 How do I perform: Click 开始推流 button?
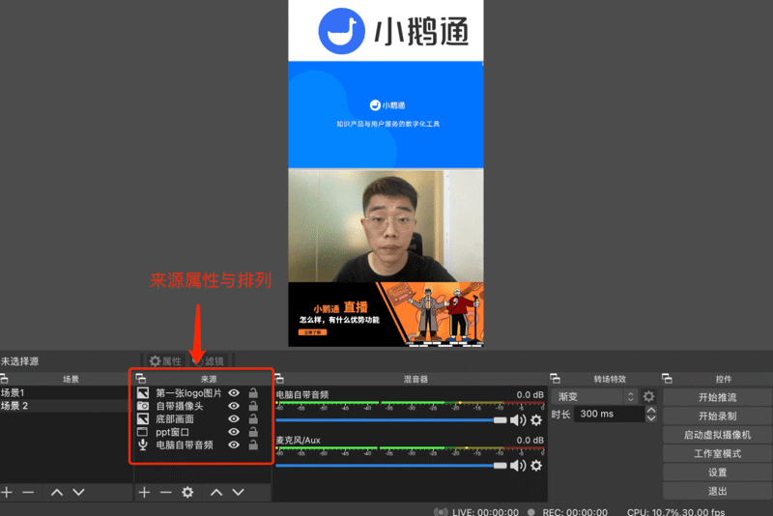point(717,397)
